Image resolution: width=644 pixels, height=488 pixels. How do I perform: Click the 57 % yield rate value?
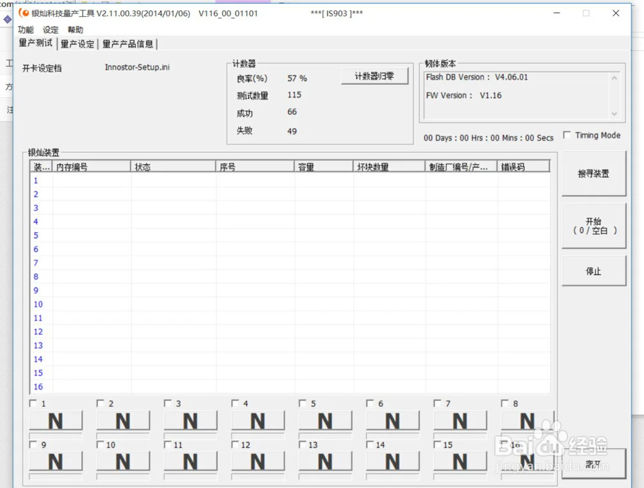pos(298,78)
